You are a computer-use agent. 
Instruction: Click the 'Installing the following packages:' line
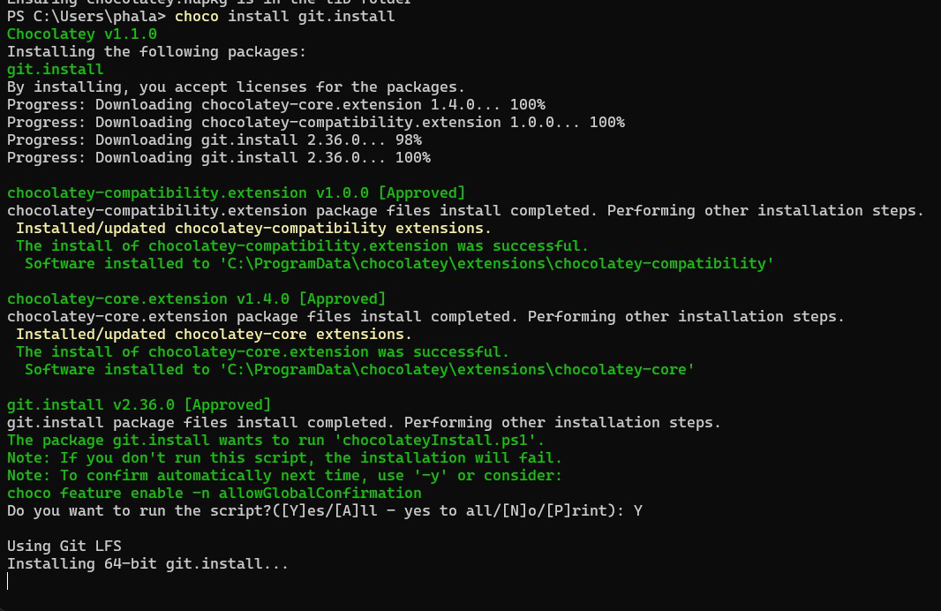pos(156,51)
